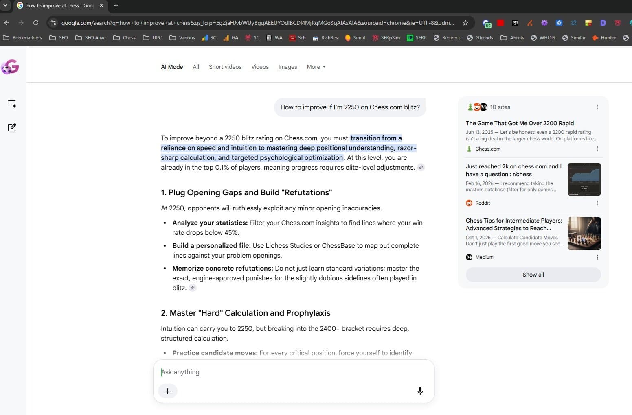The height and width of the screenshot is (415, 632).
Task: Open the red spider extension in toolbar
Action: coord(618,23)
